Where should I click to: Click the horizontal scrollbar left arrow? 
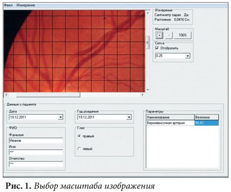6,95
